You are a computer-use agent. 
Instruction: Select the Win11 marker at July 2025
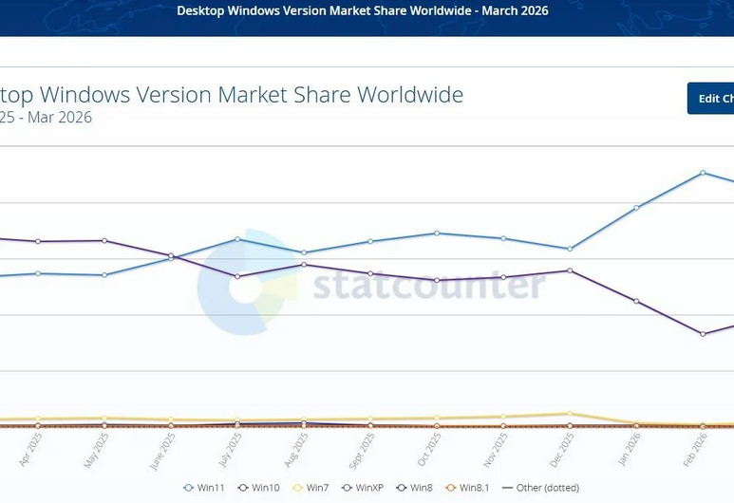(x=237, y=239)
